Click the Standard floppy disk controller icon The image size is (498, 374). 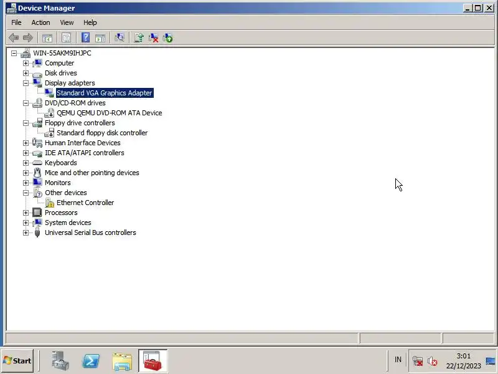(49, 133)
